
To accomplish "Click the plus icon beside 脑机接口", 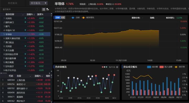I will point(25,22).
